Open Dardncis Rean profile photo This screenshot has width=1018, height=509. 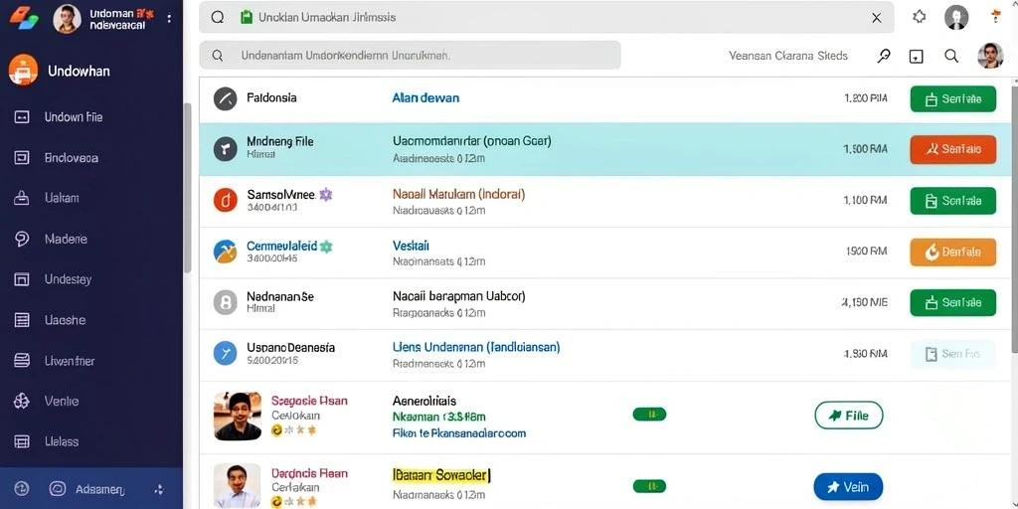pyautogui.click(x=237, y=486)
